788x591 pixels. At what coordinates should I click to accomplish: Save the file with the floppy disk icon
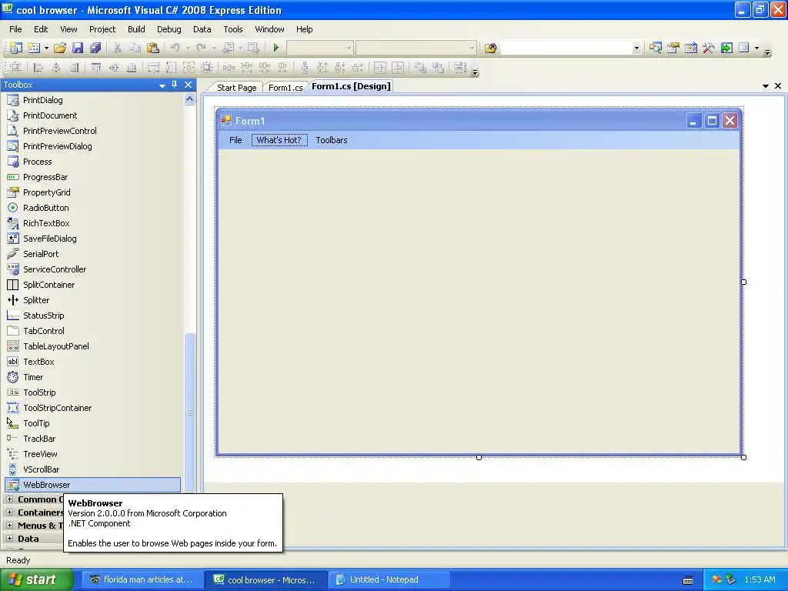click(x=78, y=48)
